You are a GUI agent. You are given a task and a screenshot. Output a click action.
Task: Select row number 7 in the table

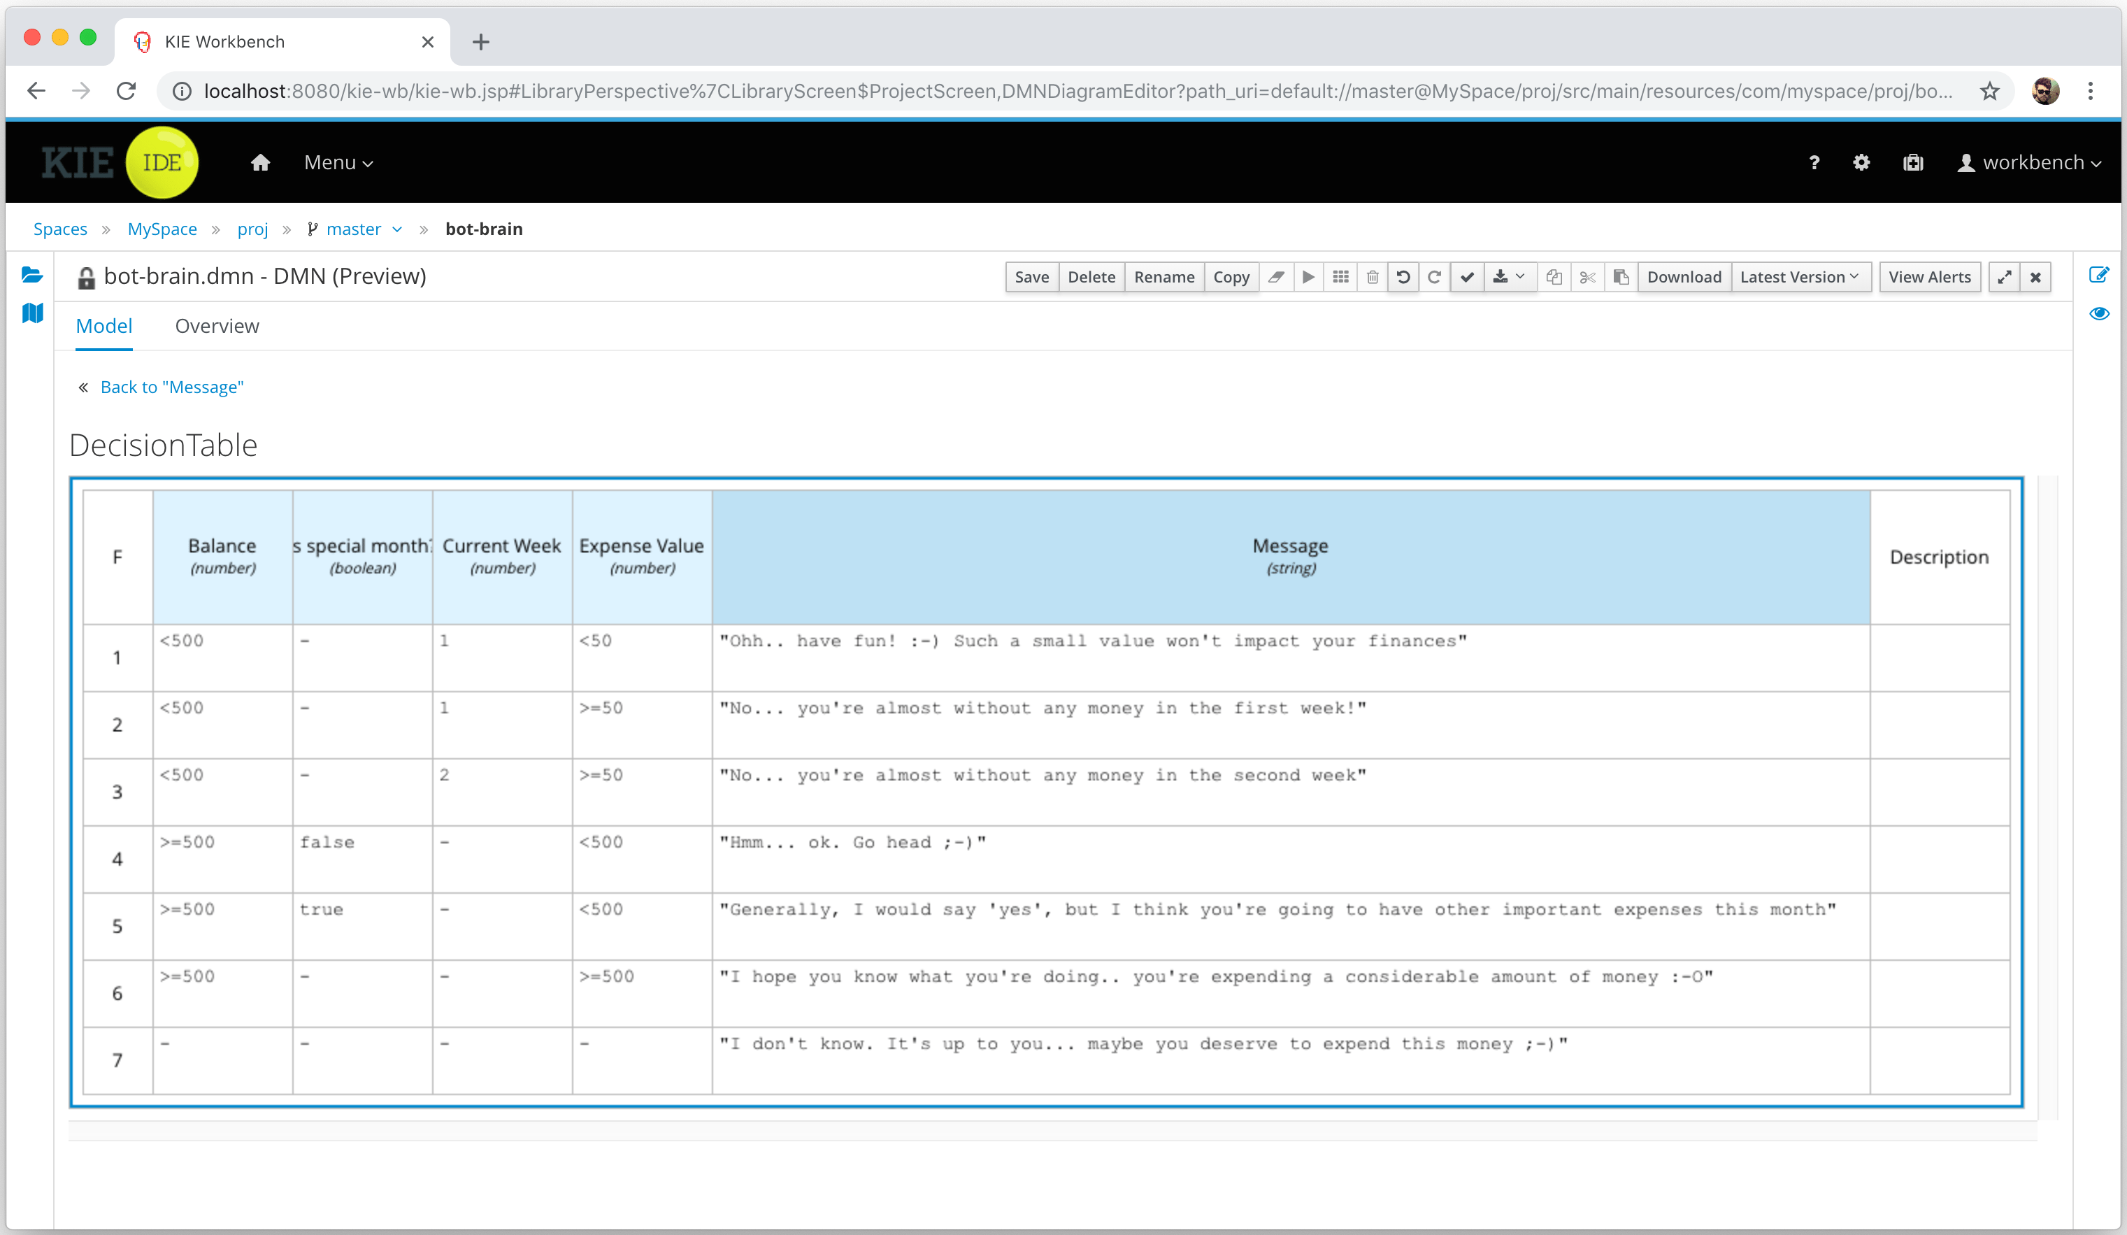[118, 1060]
